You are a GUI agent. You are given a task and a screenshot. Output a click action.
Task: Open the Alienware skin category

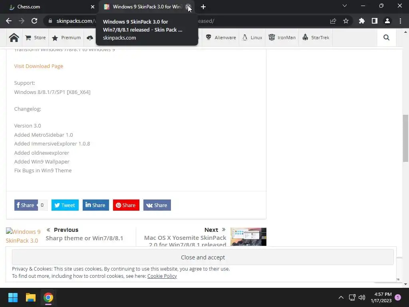point(220,38)
